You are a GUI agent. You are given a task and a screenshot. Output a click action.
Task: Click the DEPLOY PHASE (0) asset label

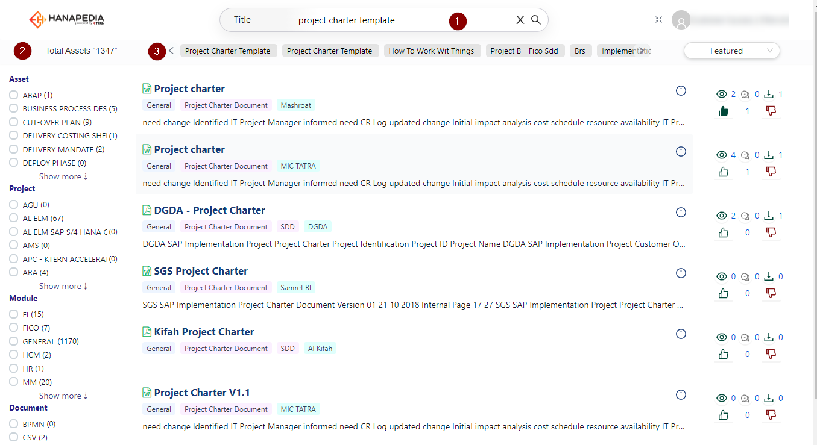(54, 163)
